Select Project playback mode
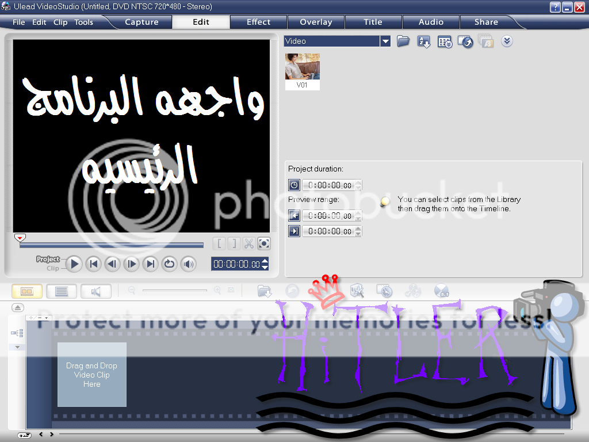The height and width of the screenshot is (442, 589). [x=48, y=259]
